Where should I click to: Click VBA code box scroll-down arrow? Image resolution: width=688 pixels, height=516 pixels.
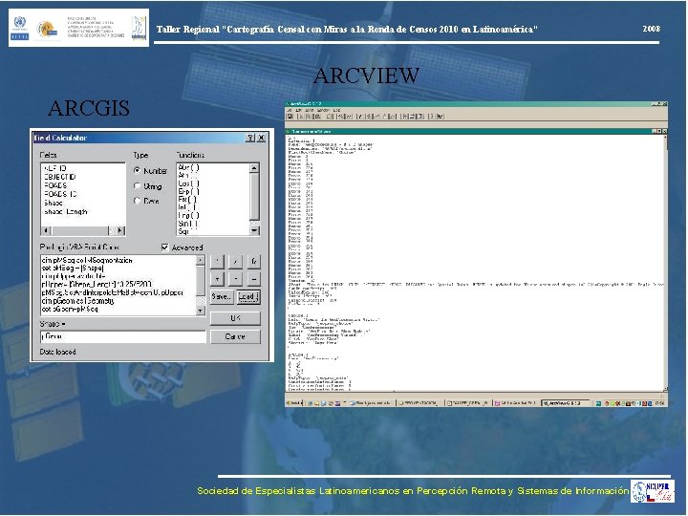[x=200, y=311]
